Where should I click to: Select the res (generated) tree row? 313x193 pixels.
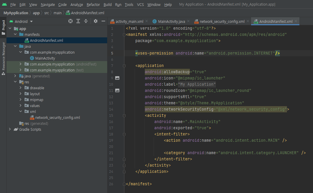[x=57, y=123]
